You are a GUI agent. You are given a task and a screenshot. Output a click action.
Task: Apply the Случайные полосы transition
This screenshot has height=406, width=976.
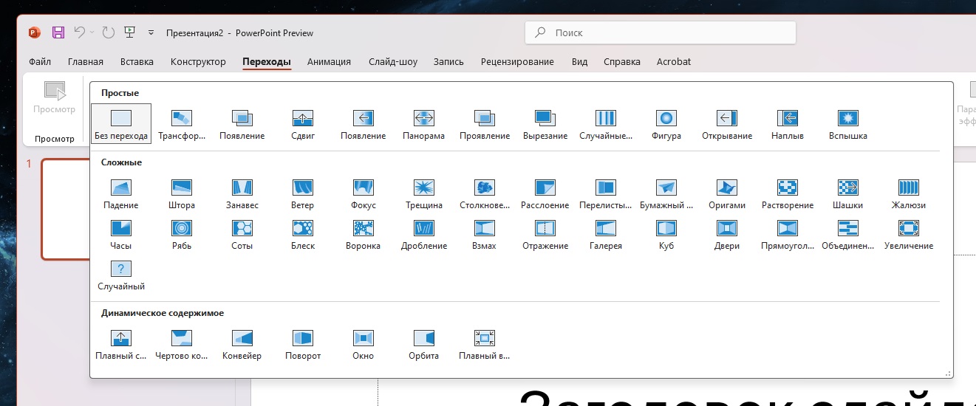606,123
